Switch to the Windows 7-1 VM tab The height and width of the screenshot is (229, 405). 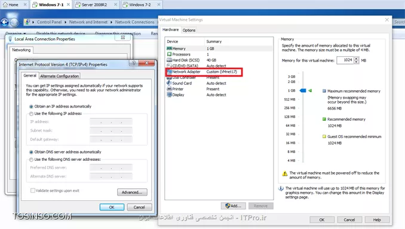pos(51,5)
